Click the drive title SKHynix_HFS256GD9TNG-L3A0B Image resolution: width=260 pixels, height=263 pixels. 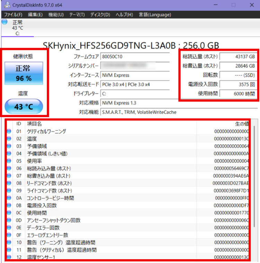pos(109,45)
